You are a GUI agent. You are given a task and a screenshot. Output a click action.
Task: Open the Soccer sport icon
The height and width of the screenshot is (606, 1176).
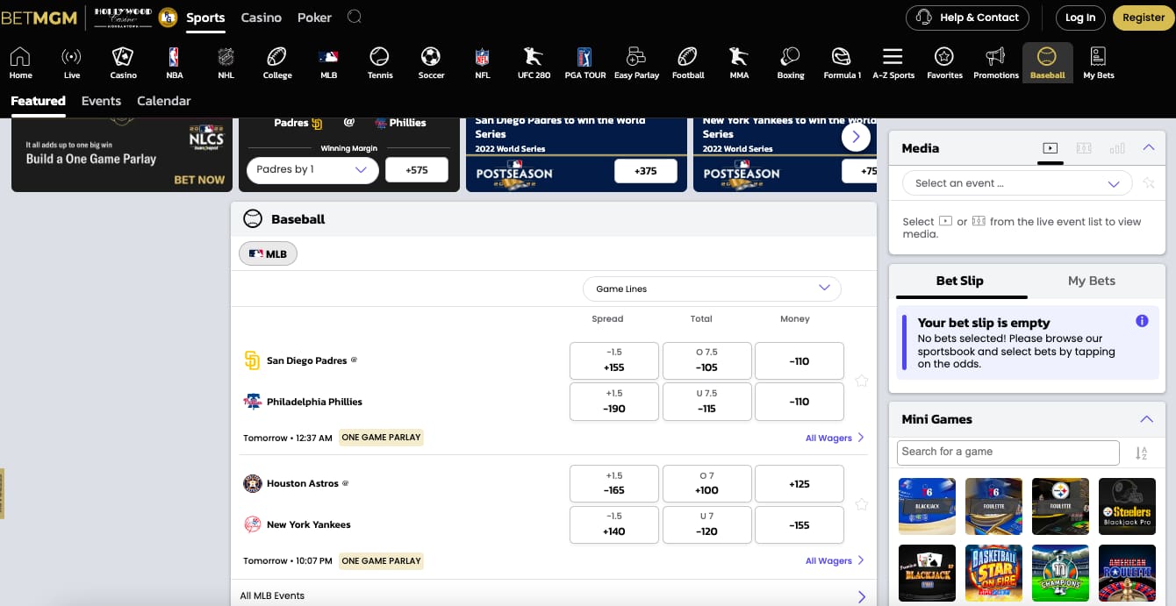pos(431,63)
